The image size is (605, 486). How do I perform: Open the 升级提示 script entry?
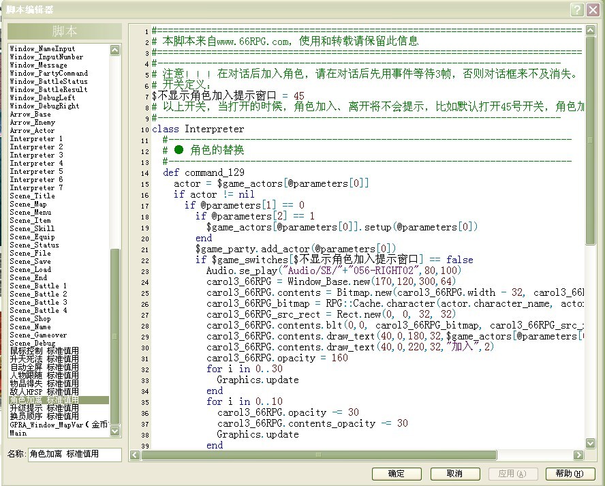coord(44,408)
